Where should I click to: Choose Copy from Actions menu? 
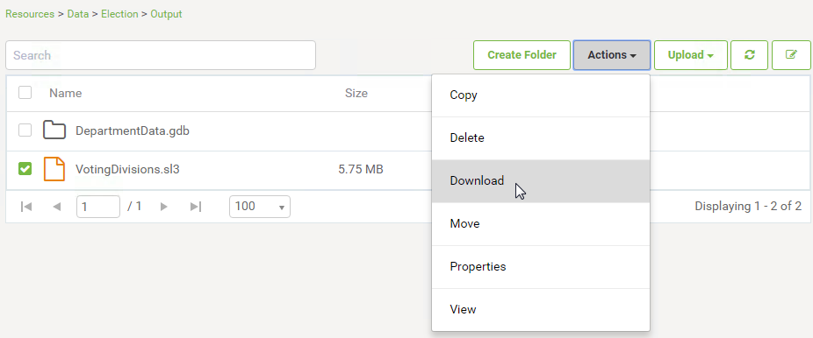pos(540,95)
